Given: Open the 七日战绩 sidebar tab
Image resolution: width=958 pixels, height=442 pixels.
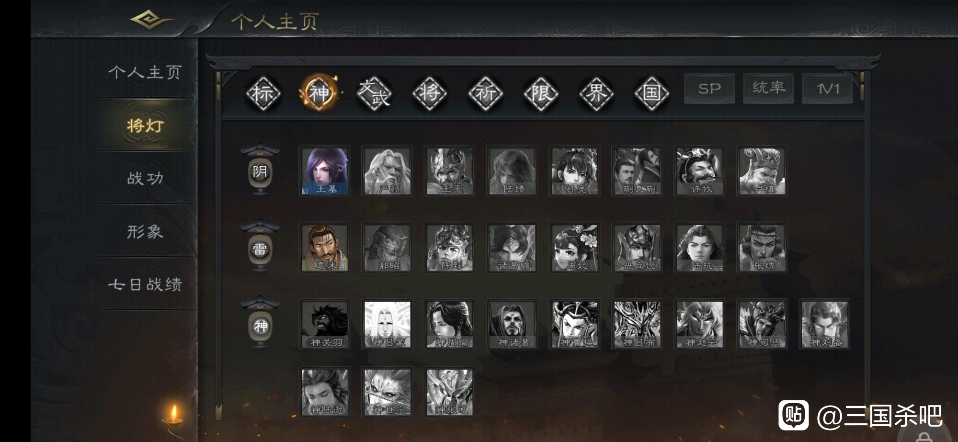Looking at the screenshot, I should pos(145,284).
